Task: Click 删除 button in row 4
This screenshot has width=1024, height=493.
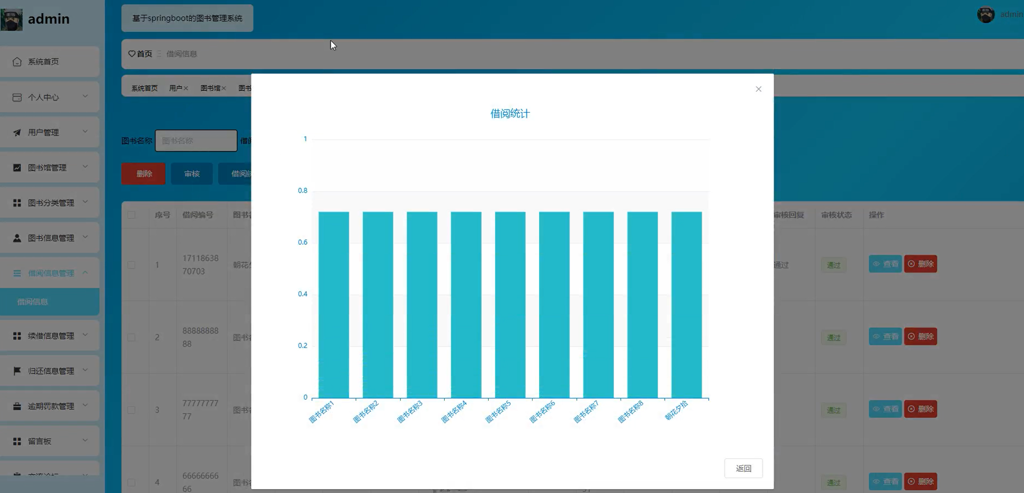Action: pyautogui.click(x=921, y=481)
